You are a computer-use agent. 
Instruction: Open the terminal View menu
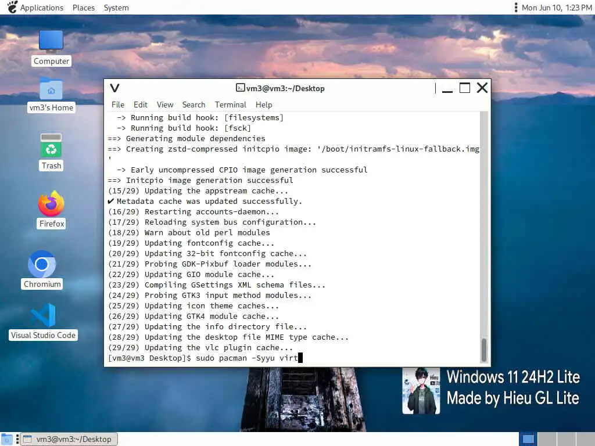click(165, 105)
